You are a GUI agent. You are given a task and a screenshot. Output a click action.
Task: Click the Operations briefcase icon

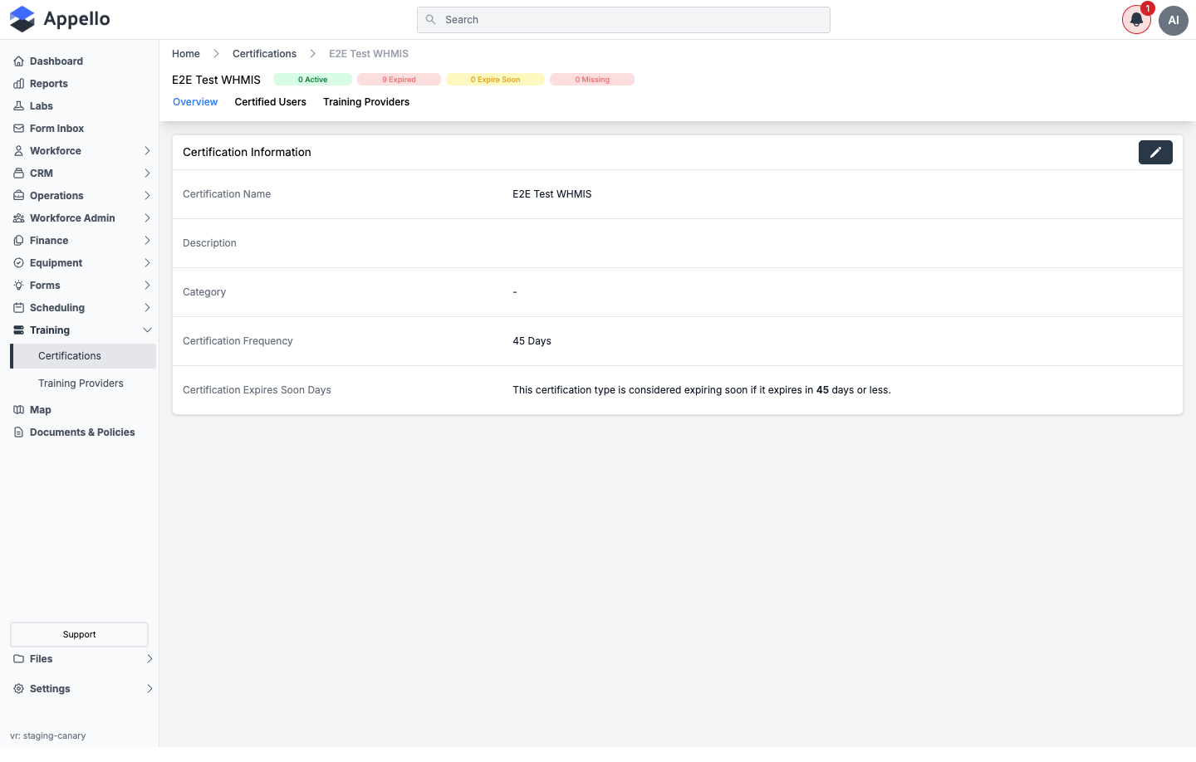coord(18,196)
